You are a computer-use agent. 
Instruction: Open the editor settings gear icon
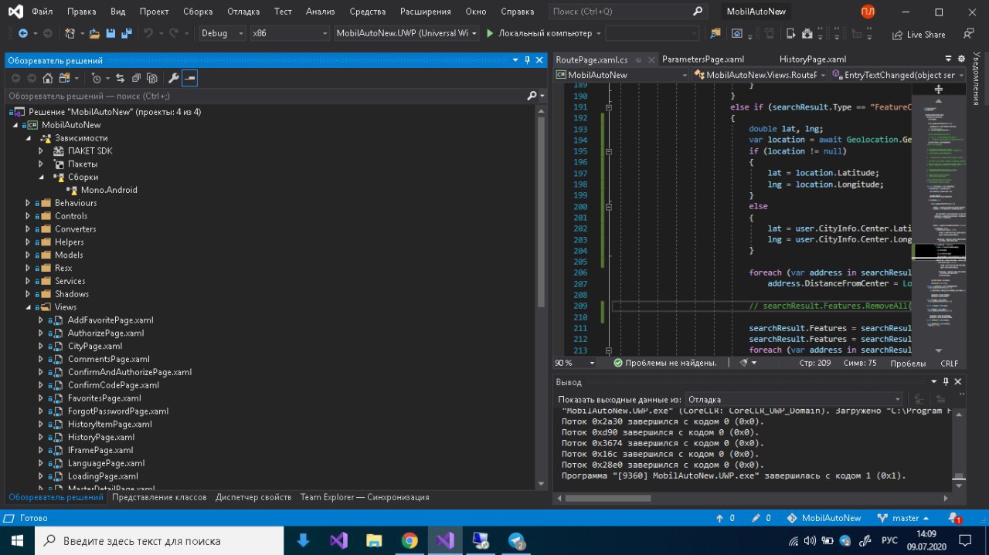point(962,59)
